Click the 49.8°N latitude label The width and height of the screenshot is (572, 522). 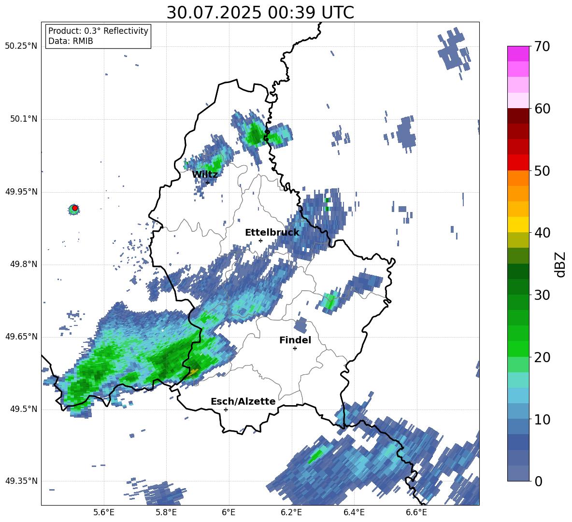click(23, 264)
